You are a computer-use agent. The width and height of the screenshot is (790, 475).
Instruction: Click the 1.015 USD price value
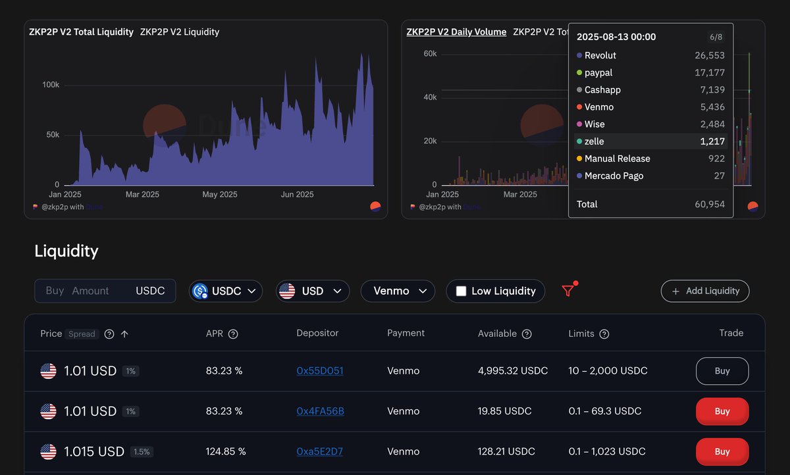[94, 452]
